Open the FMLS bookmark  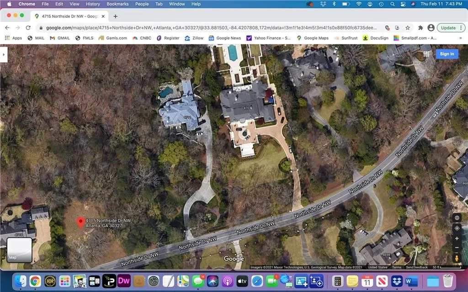coord(85,38)
